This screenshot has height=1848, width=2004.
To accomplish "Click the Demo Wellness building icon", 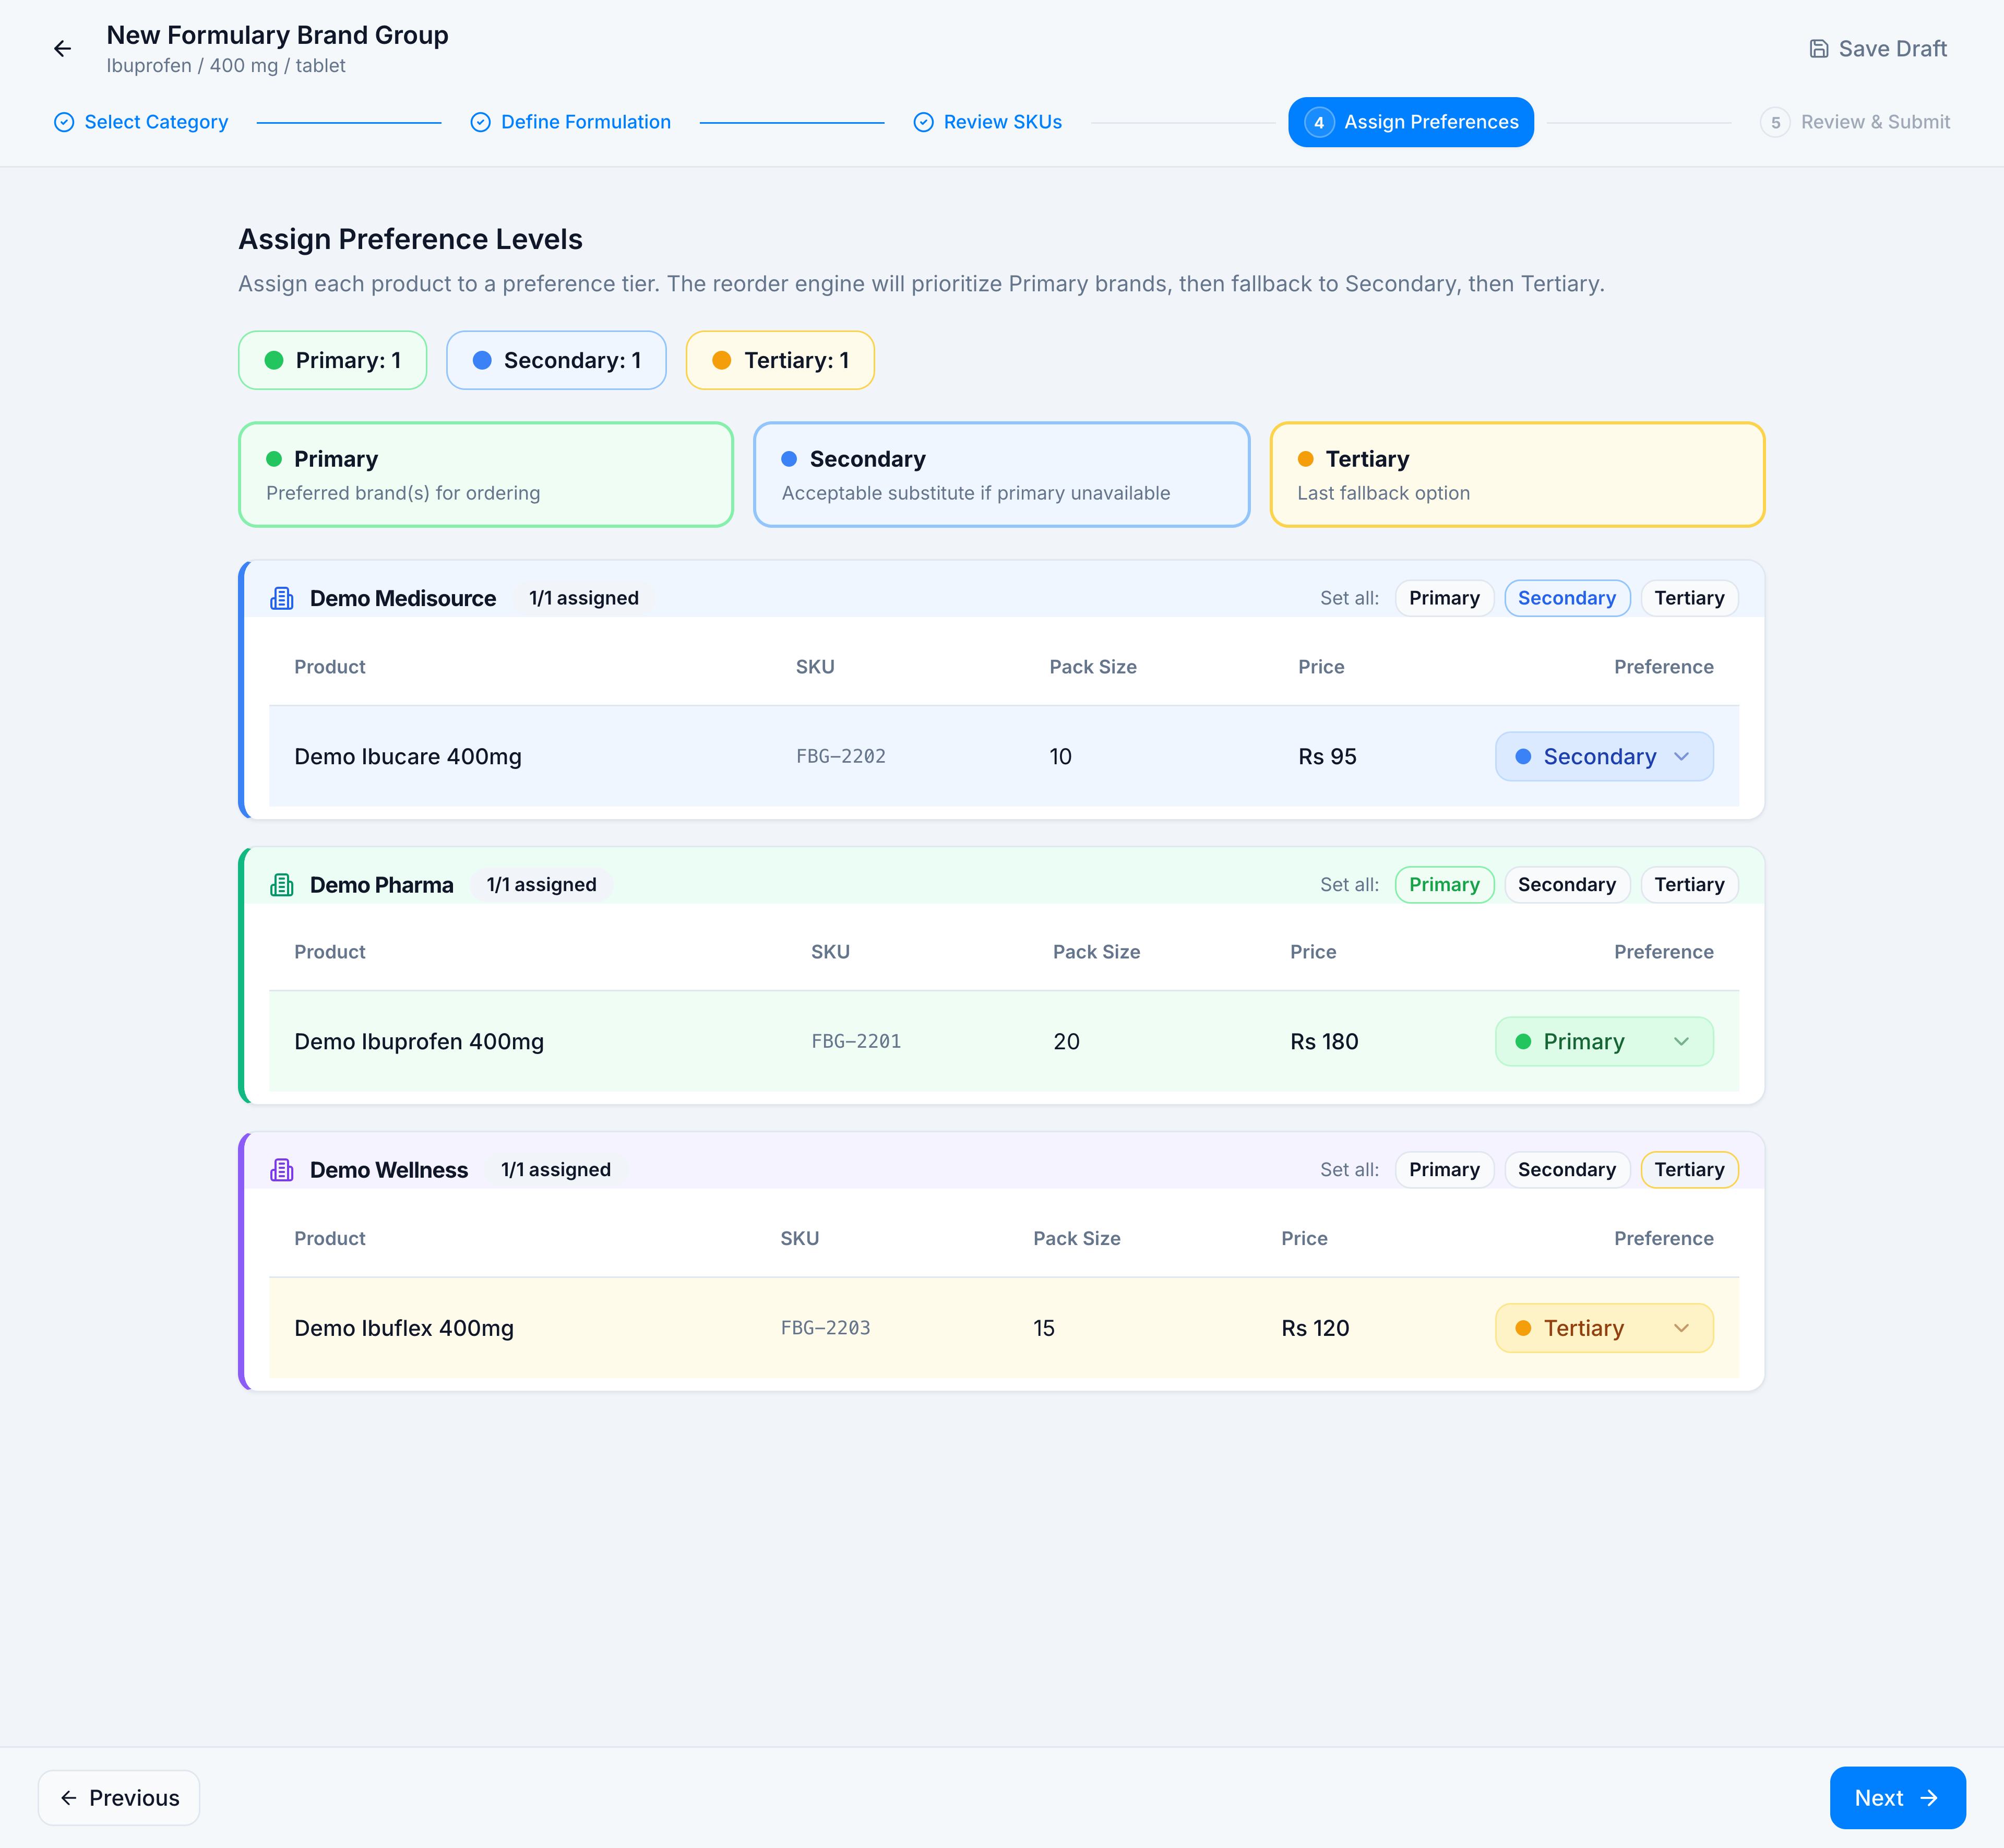I will [x=282, y=1170].
